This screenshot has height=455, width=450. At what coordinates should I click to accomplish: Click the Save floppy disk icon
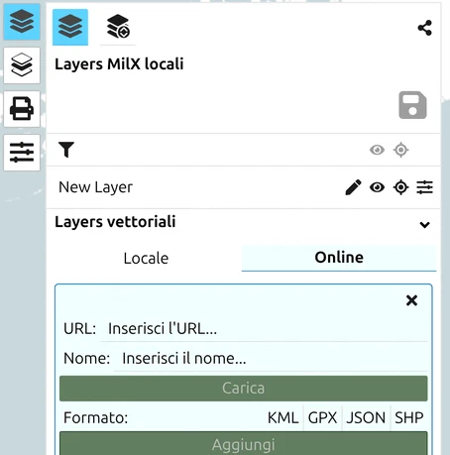click(412, 105)
